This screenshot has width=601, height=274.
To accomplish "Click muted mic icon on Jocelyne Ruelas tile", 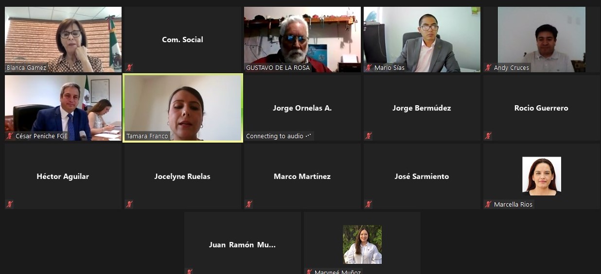I will [x=129, y=204].
